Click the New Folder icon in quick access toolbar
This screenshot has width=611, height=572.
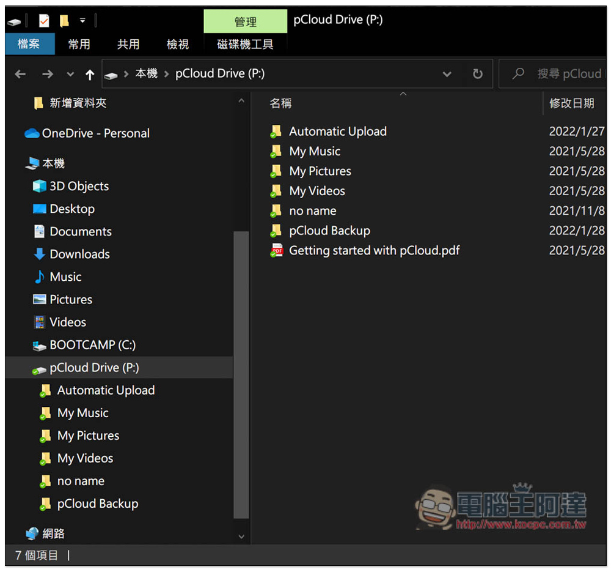(x=64, y=20)
